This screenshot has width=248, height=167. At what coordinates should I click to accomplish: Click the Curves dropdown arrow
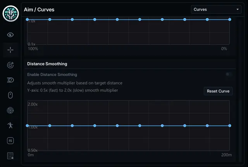(238, 9)
